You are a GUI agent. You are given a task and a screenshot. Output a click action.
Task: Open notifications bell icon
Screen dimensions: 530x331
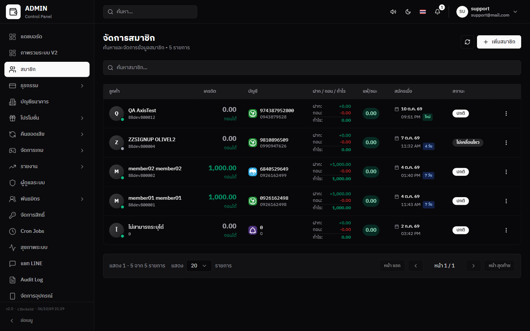437,12
